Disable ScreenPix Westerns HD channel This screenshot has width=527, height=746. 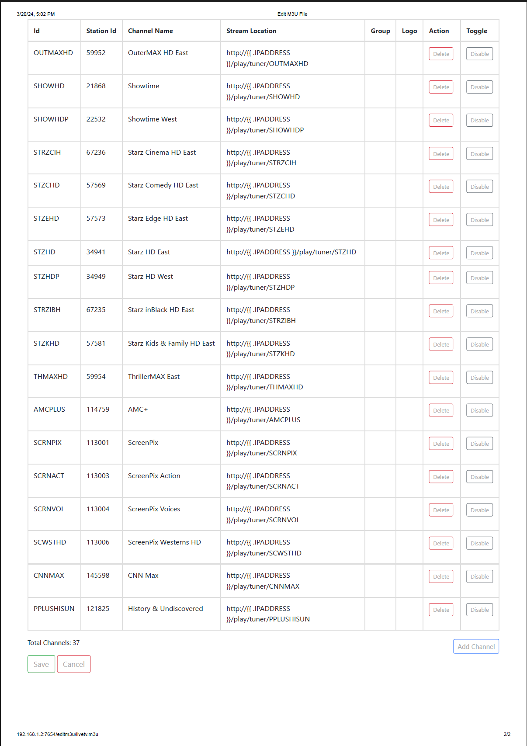pyautogui.click(x=479, y=544)
